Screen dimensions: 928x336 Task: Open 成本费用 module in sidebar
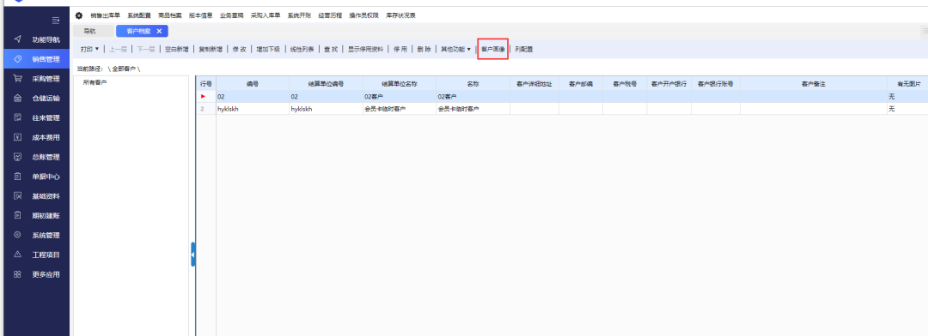click(x=46, y=137)
